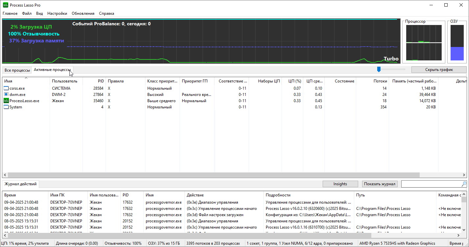
Task: Click the Process Lasso title bar icon
Action: 5,5
